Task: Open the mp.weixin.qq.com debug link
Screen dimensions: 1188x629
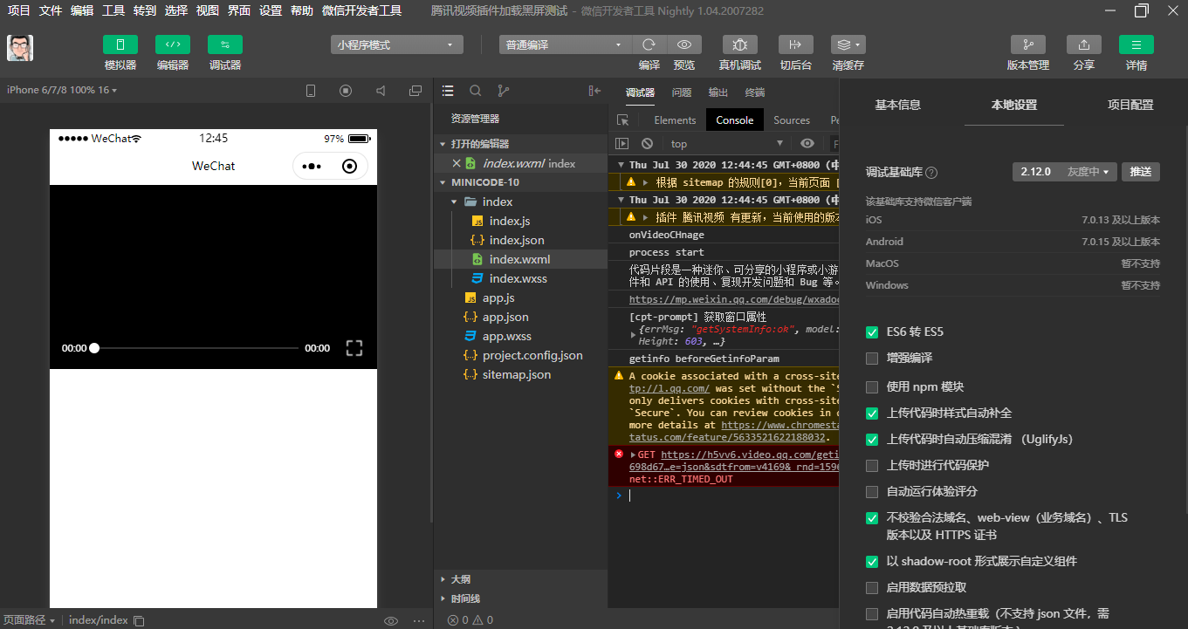Action: [x=734, y=299]
